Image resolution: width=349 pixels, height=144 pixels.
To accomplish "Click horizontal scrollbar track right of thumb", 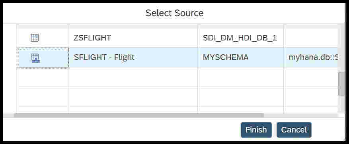I will tap(300, 115).
